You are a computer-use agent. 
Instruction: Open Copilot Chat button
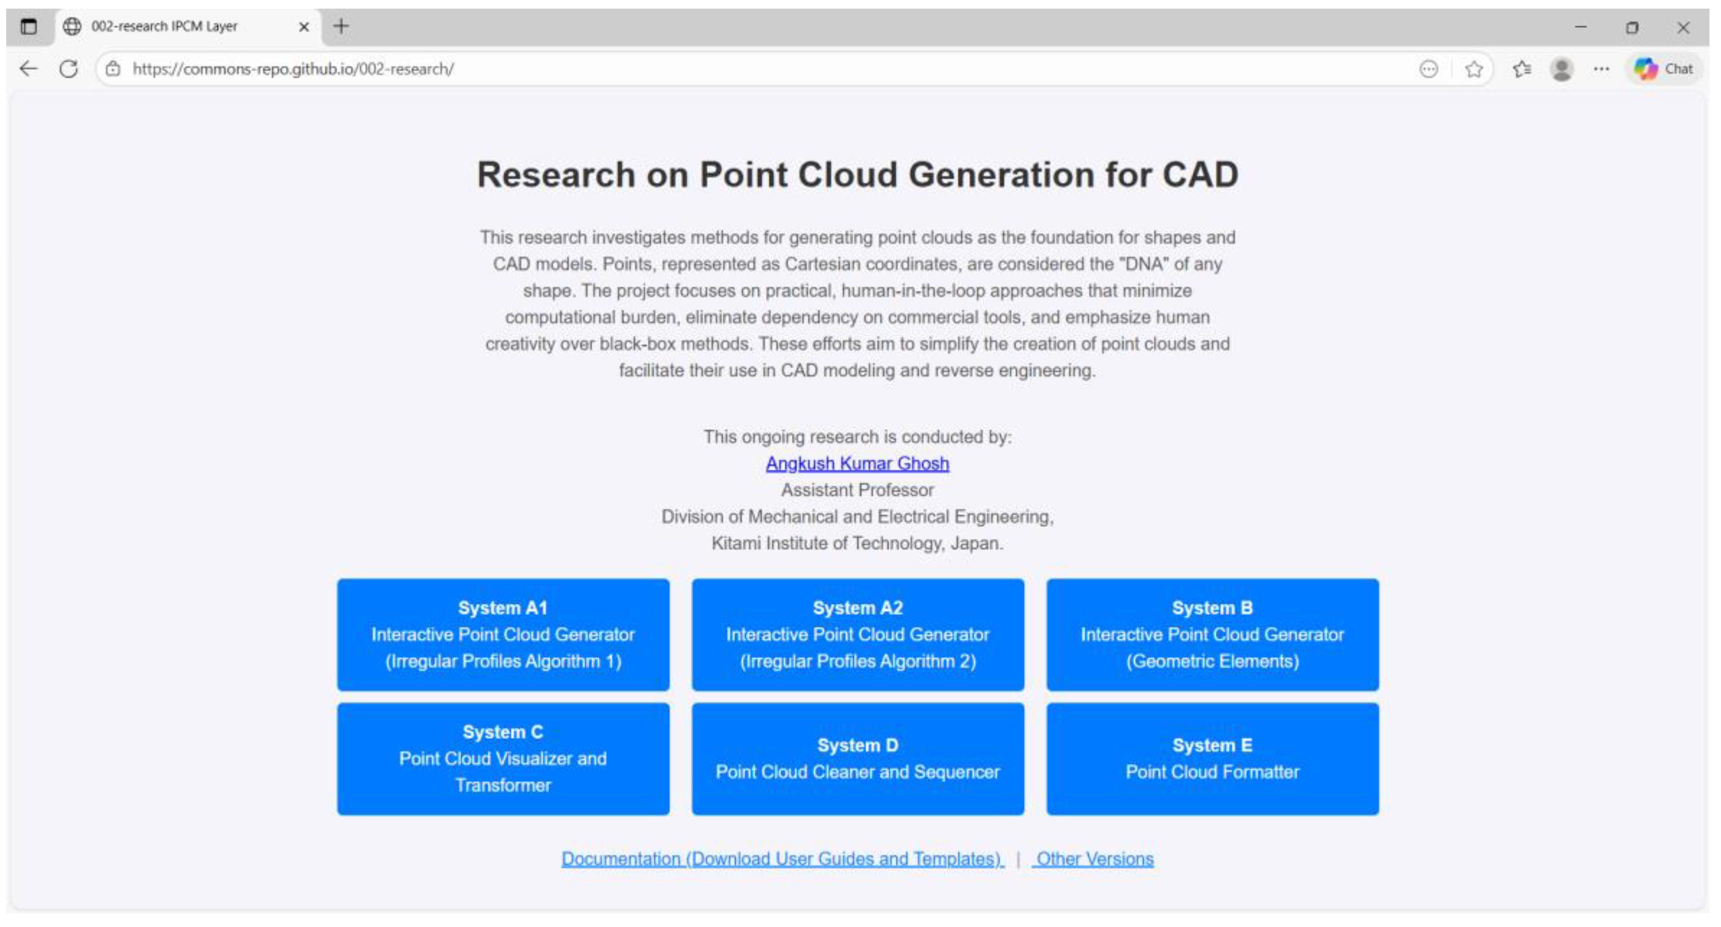pos(1663,69)
